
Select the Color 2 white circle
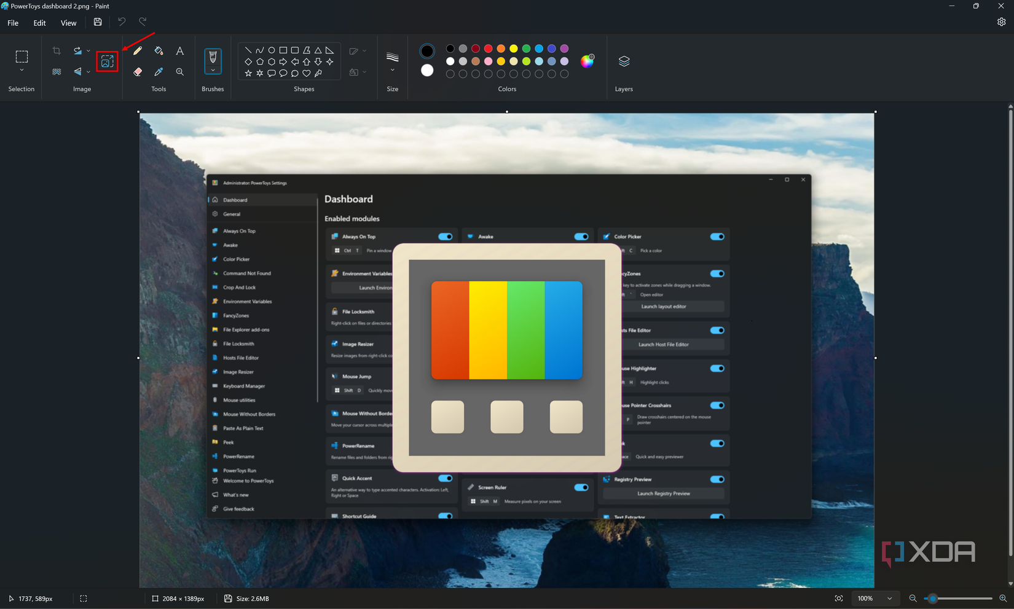[427, 71]
